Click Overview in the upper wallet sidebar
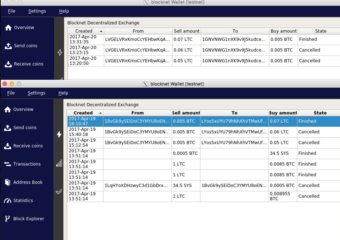 (x=20, y=28)
